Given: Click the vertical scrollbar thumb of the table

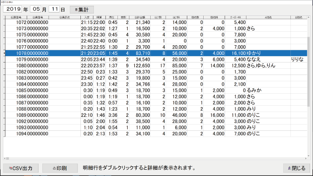Looking at the screenshot, I should pos(309,72).
